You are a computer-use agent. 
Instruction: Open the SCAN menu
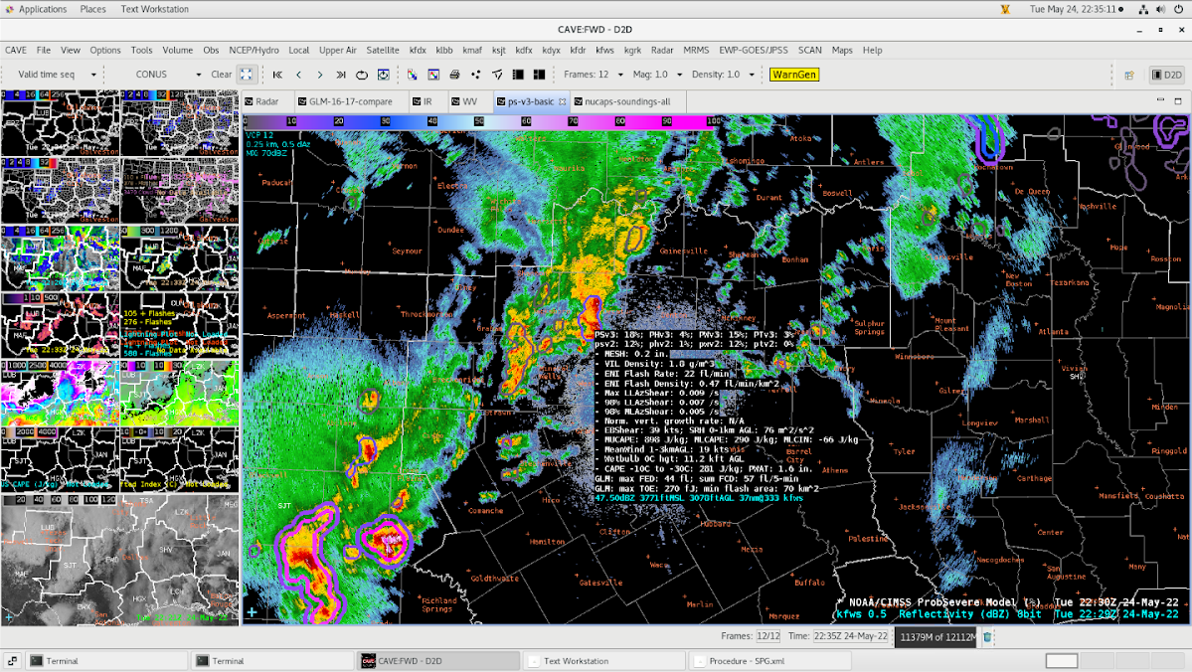pos(809,50)
